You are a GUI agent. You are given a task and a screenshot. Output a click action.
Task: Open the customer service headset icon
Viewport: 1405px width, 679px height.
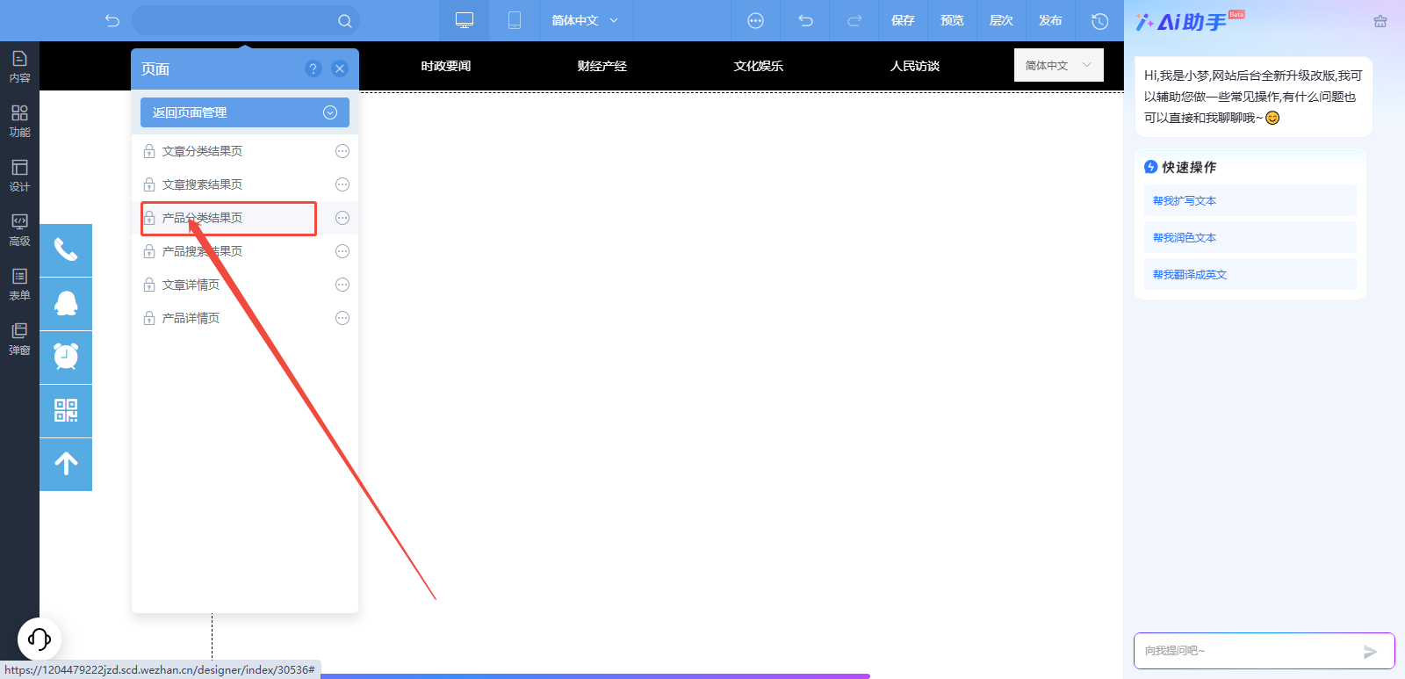(x=40, y=639)
